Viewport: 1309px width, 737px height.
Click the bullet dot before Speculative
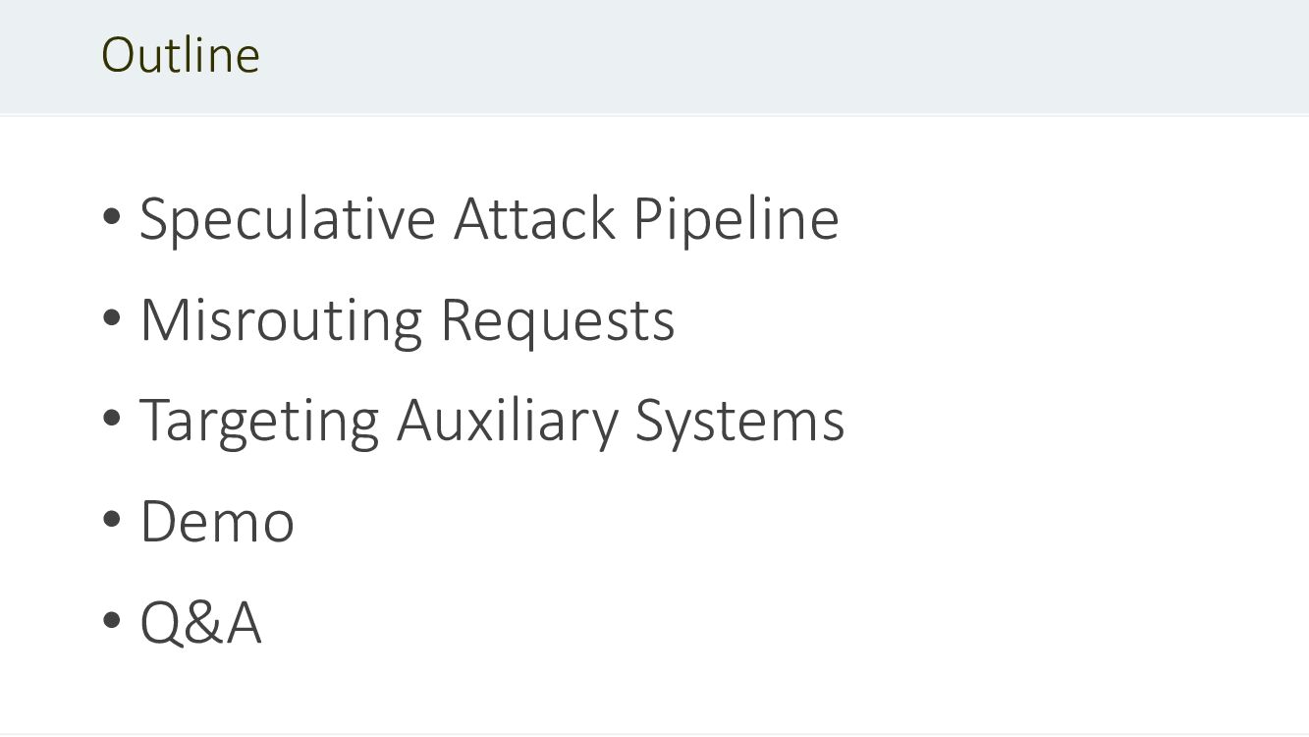111,217
